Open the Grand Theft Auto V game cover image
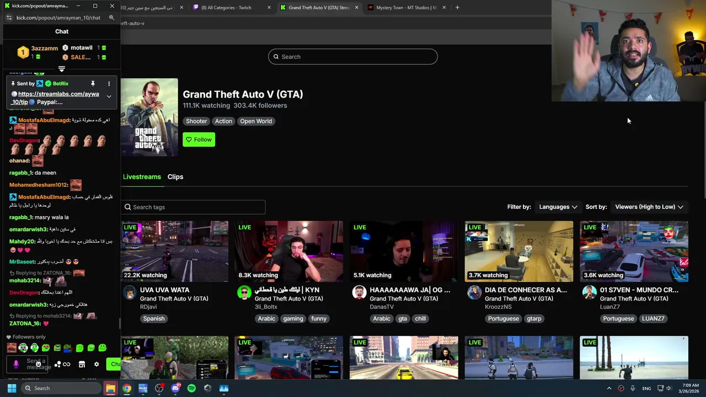The width and height of the screenshot is (706, 397). coord(149,117)
